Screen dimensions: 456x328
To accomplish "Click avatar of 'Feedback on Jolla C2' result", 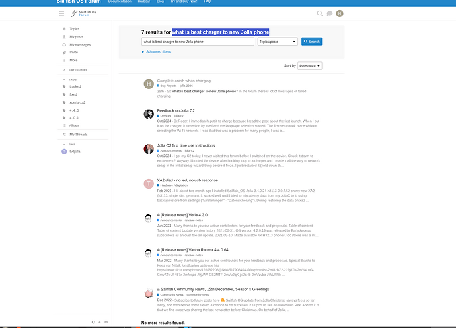I will point(149,114).
